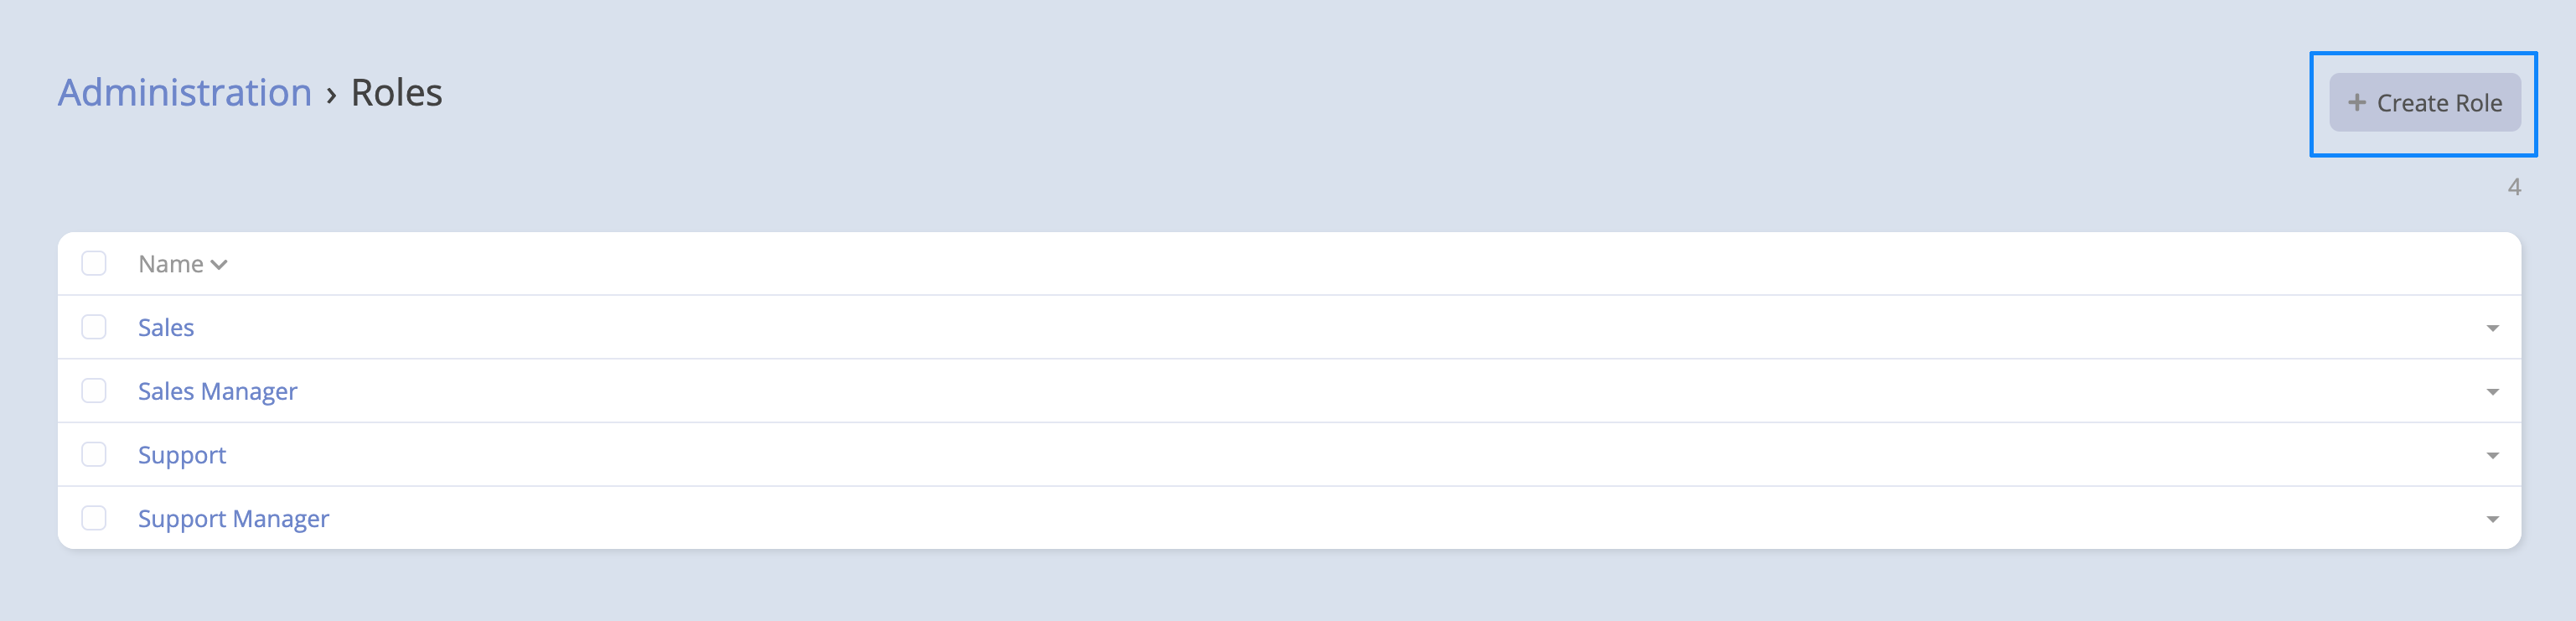Check the select-all checkbox in the header row
2576x621 pixels.
coord(94,263)
